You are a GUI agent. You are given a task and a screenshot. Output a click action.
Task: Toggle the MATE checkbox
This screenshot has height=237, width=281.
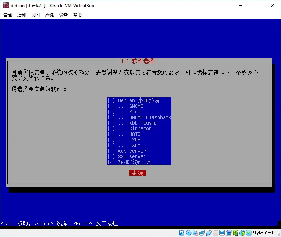pos(111,134)
